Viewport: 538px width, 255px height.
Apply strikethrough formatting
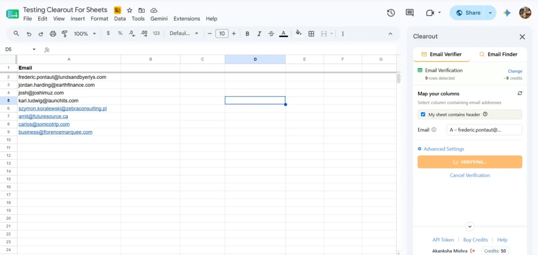tap(271, 34)
